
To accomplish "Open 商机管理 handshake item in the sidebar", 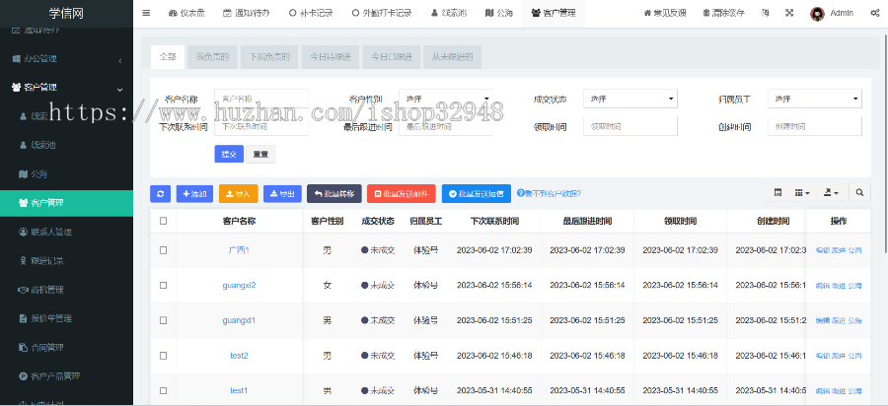I will click(x=67, y=290).
